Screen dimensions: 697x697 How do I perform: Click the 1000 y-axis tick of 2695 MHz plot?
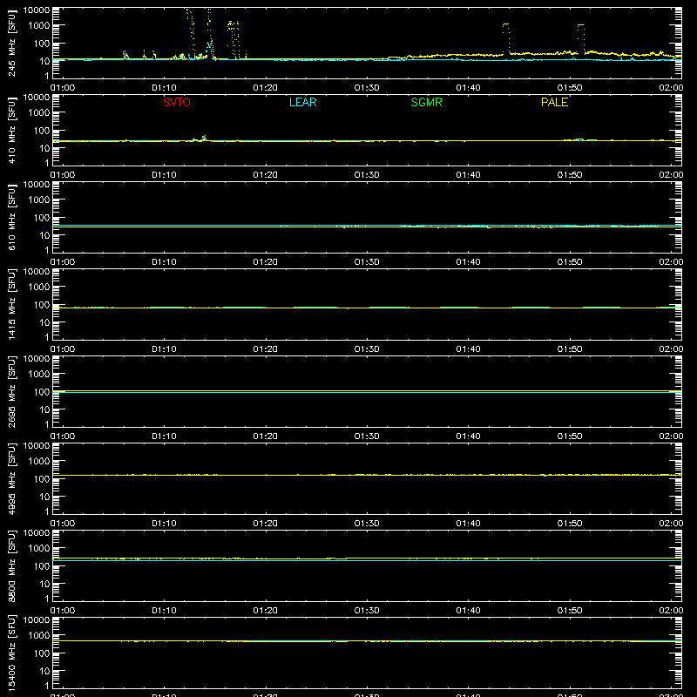(39, 375)
